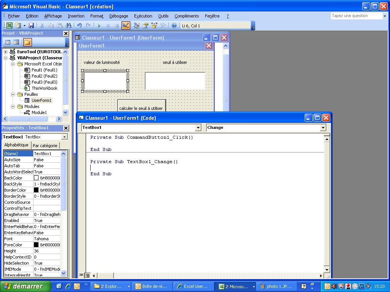
Task: Save the workbook with floppy disk icon
Action: point(31,25)
